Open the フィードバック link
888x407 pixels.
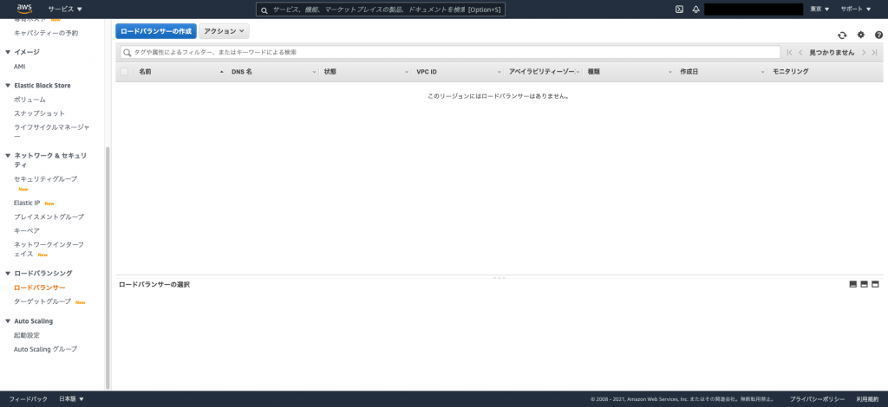[29, 399]
